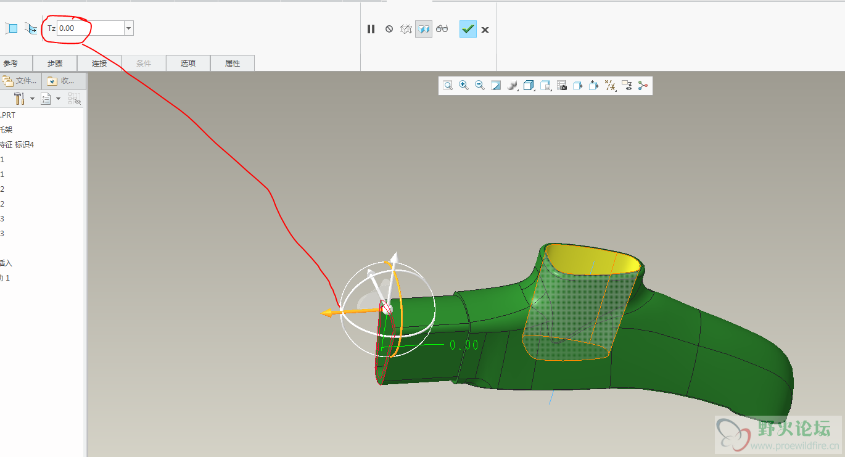This screenshot has width=845, height=457.
Task: Switch to the 文件... folder tab
Action: [x=21, y=81]
